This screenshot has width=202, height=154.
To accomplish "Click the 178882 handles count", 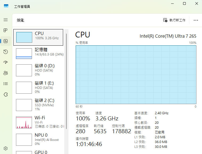I will click(x=122, y=131).
